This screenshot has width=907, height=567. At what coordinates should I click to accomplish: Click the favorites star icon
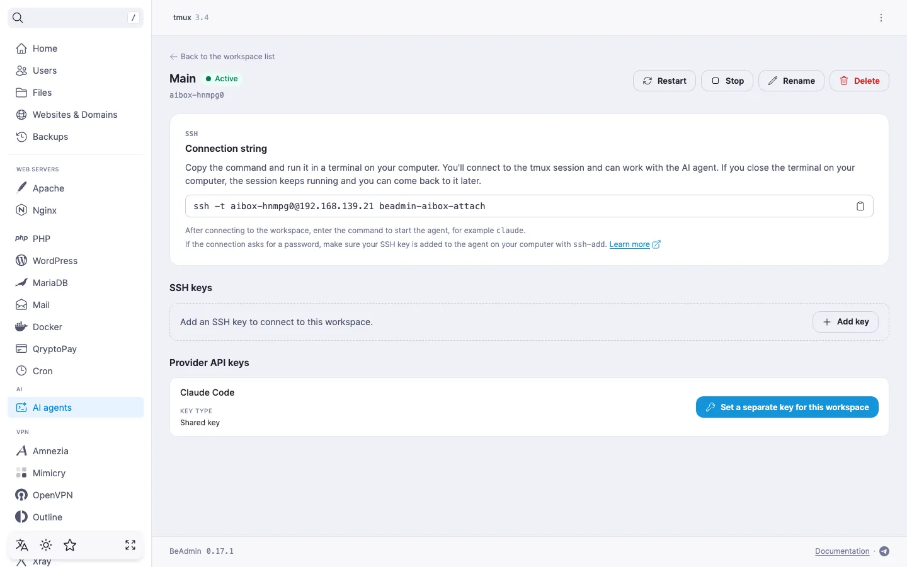[70, 545]
